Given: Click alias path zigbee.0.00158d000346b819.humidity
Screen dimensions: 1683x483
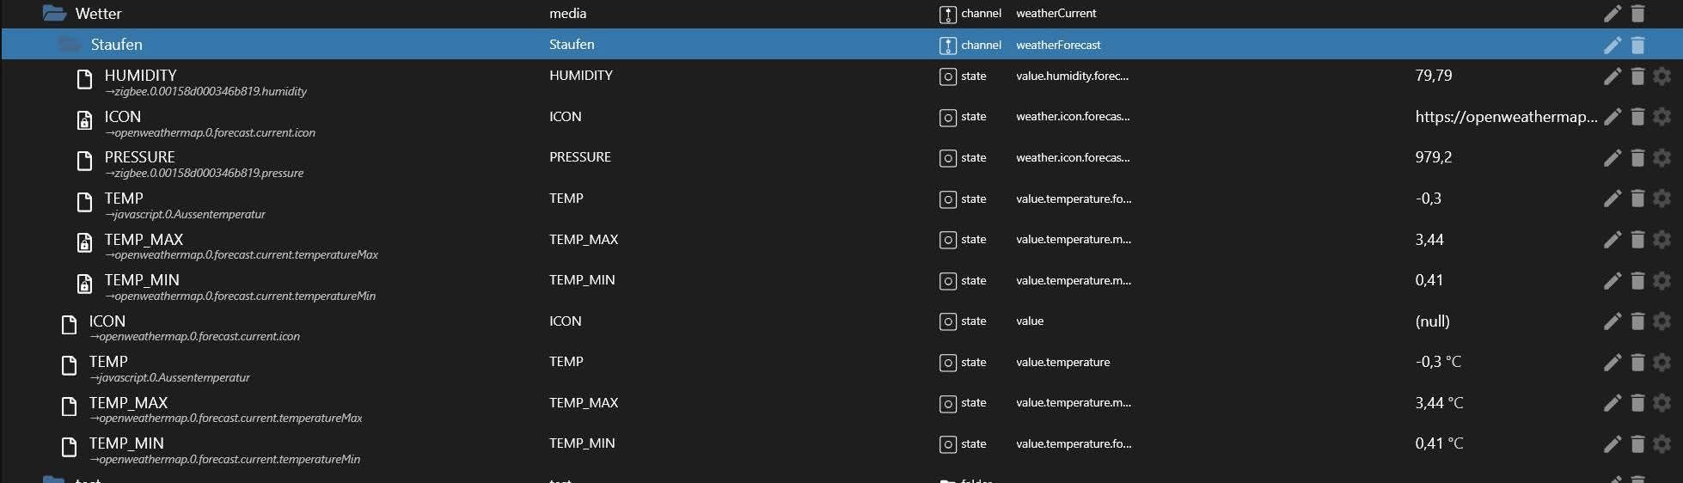Looking at the screenshot, I should [x=206, y=91].
